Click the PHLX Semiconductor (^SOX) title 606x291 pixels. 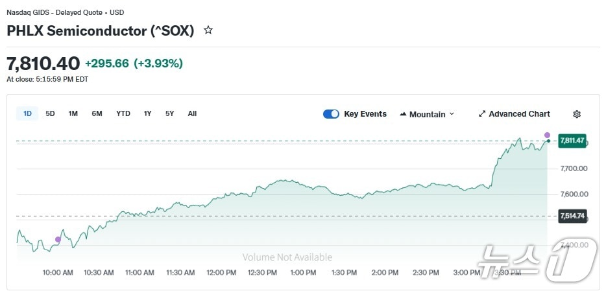click(x=101, y=30)
